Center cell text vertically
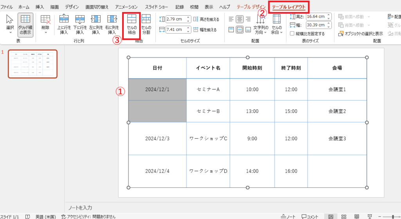Viewport: 401px width, 219px height. click(239, 30)
